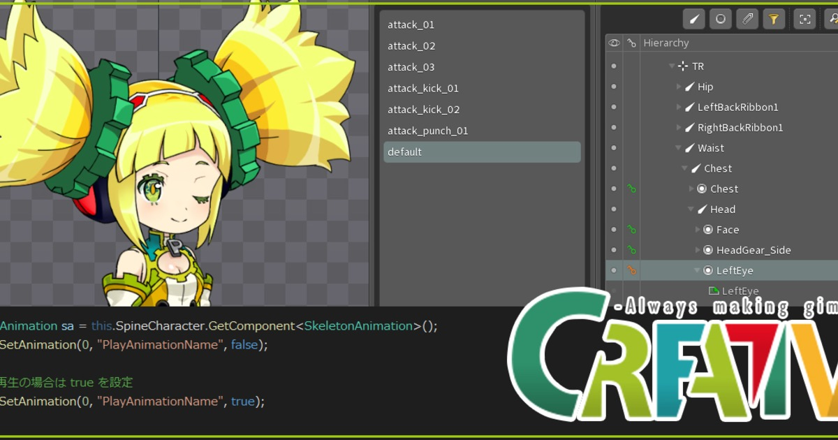Select the Face label in hierarchy
Screen dimensions: 838x440
tap(728, 230)
